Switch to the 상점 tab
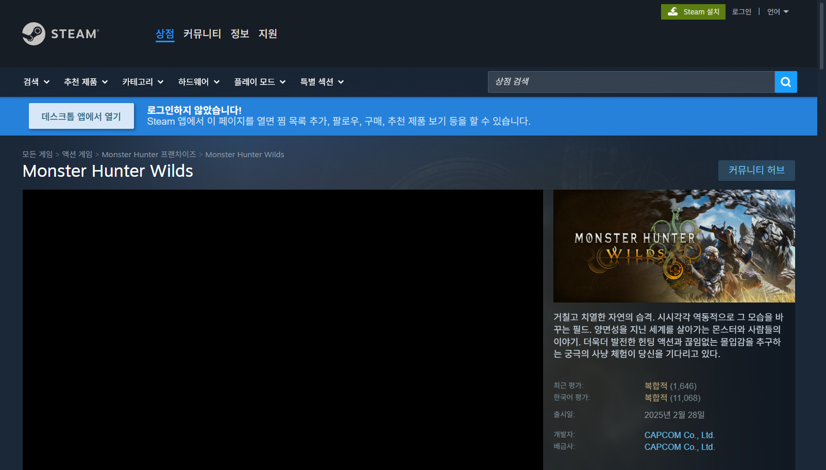This screenshot has height=470, width=826. coord(165,34)
